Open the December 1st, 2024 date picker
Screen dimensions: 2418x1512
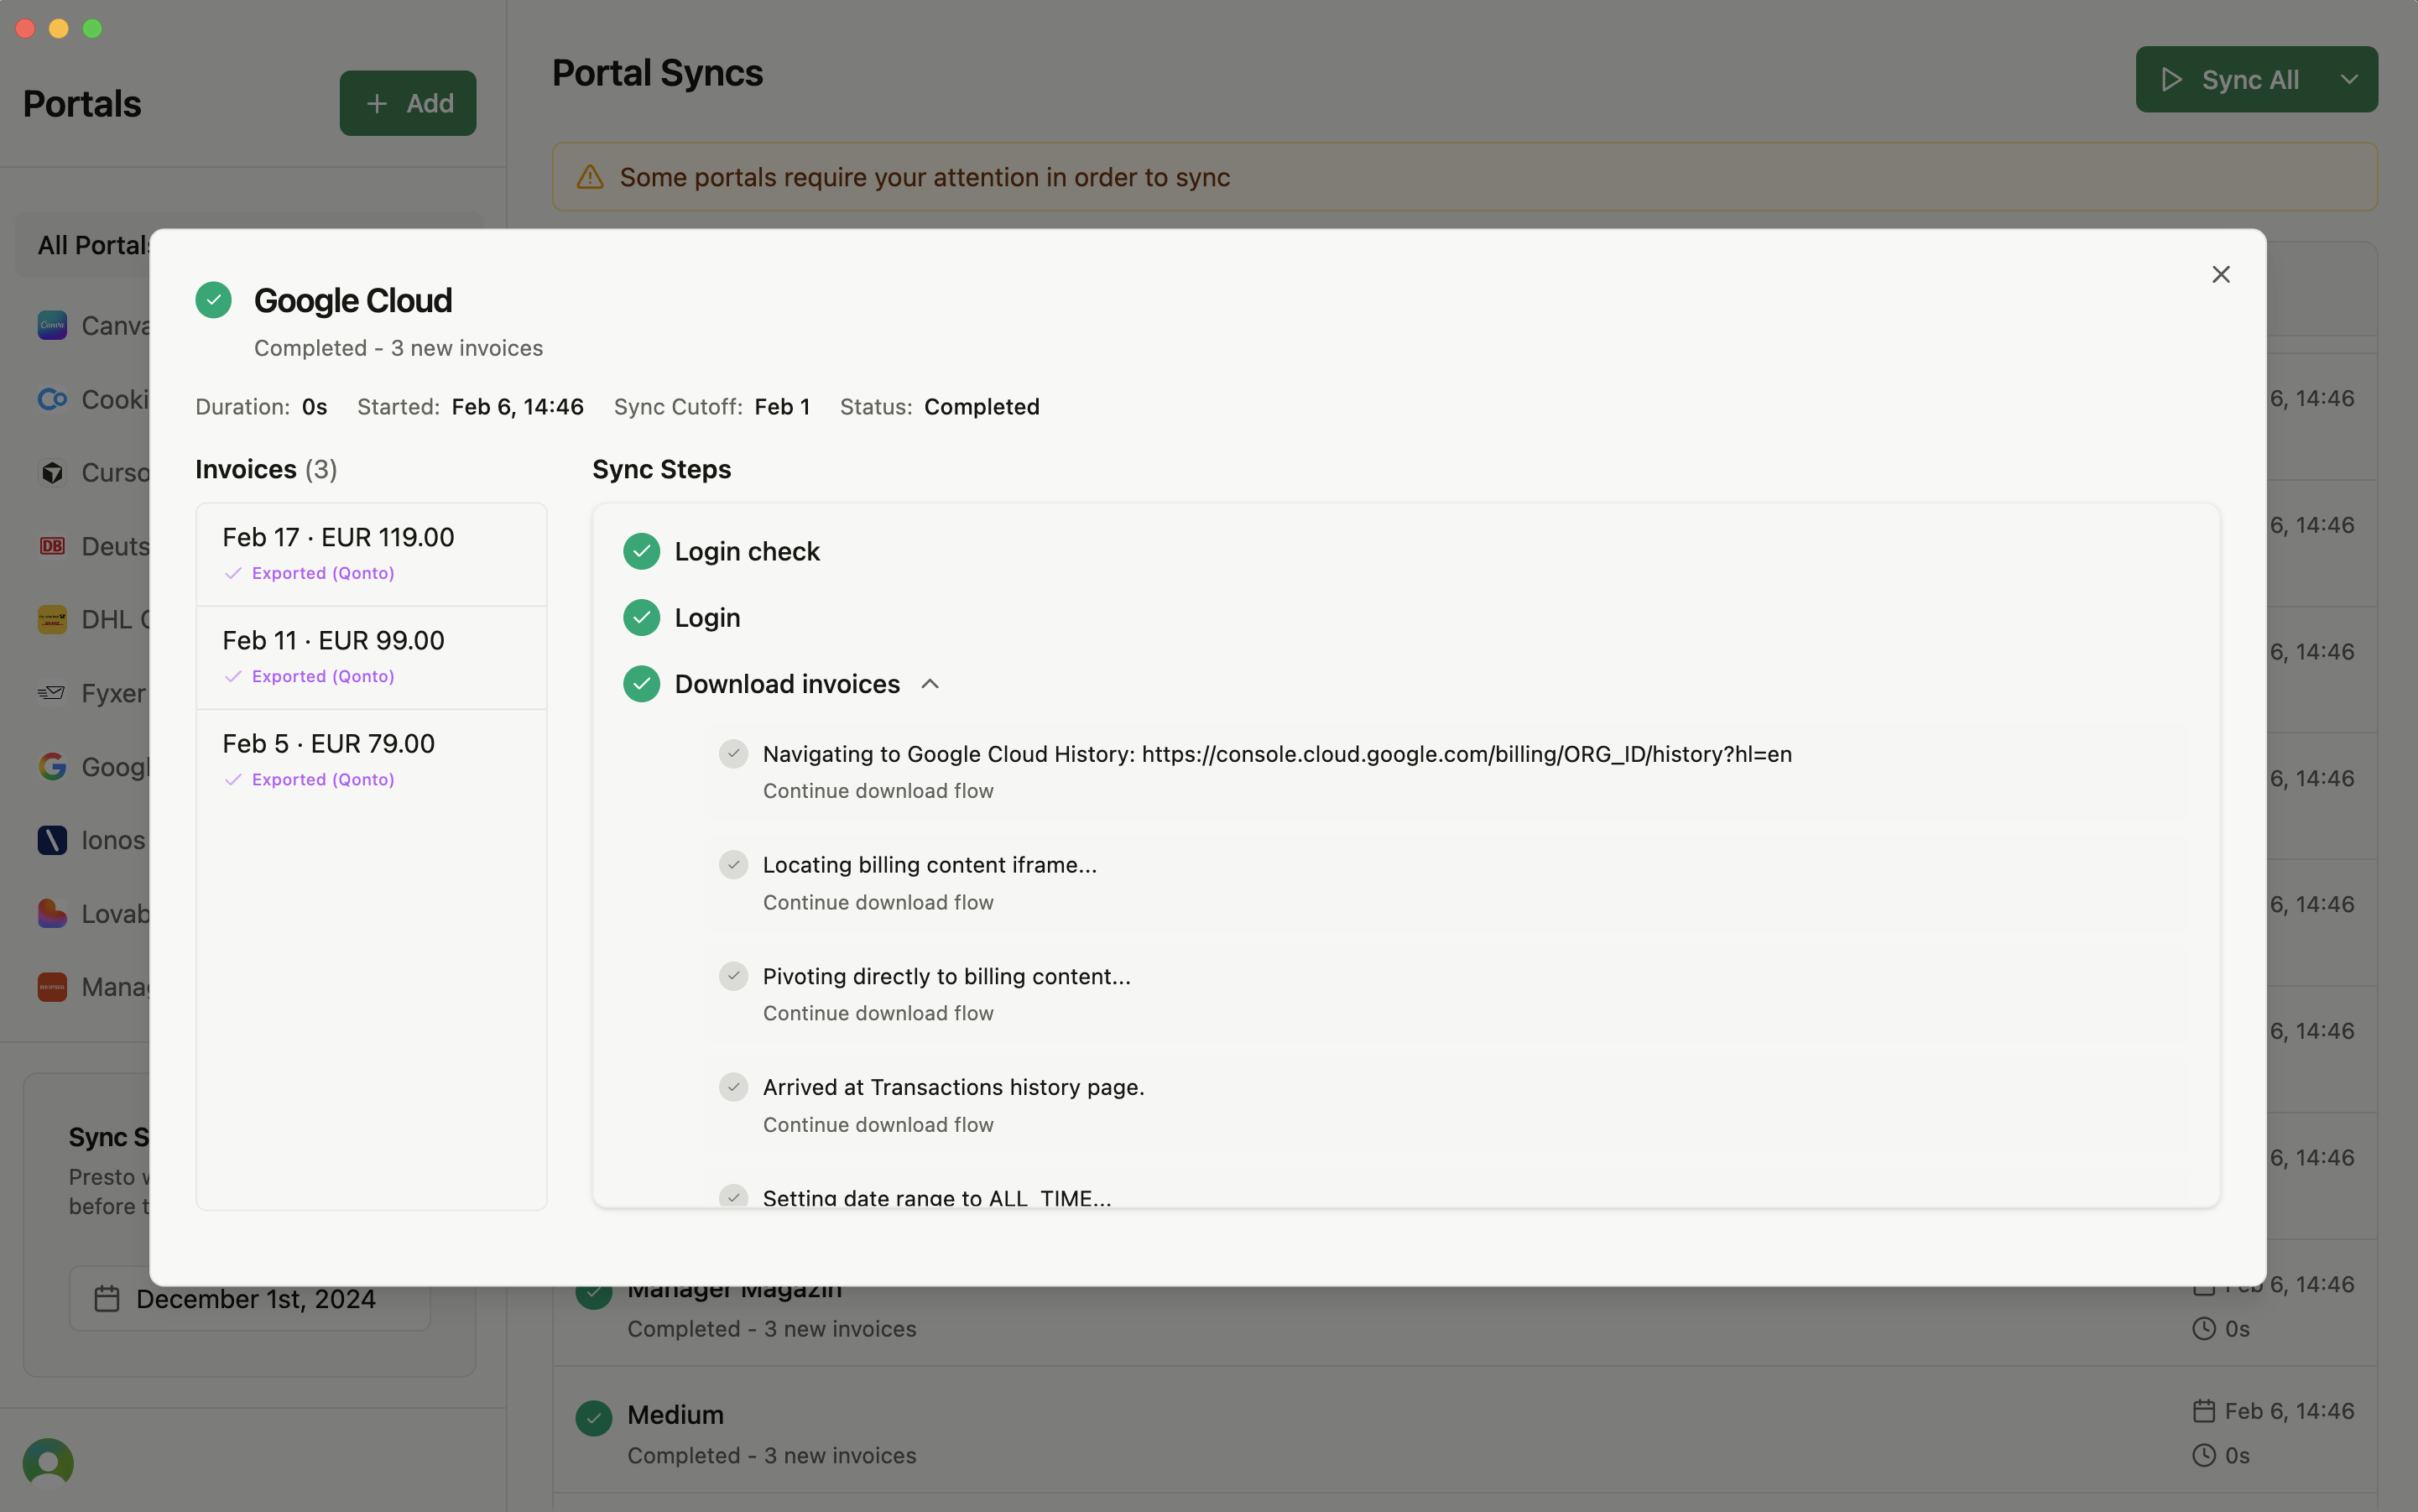(x=250, y=1299)
